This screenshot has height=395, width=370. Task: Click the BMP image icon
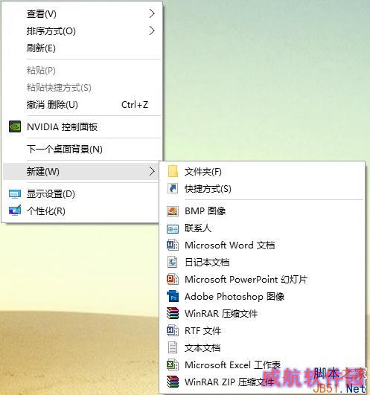173,211
